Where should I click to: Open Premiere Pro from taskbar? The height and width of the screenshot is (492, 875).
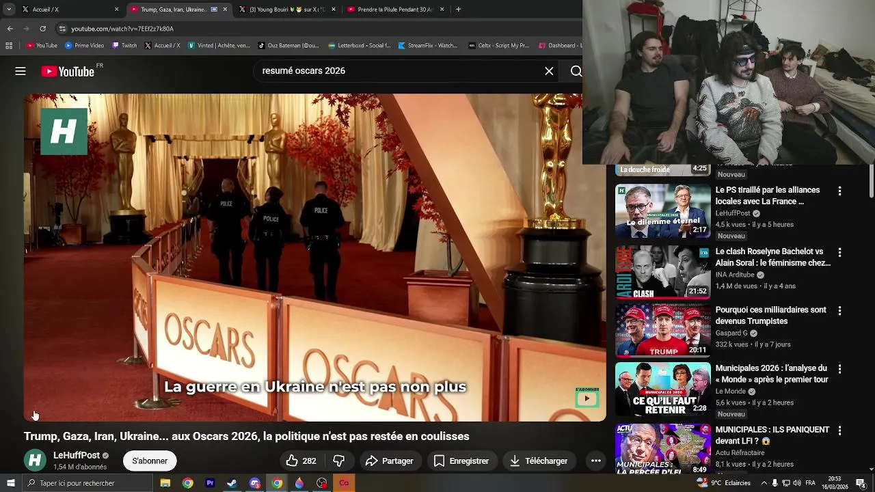210,483
